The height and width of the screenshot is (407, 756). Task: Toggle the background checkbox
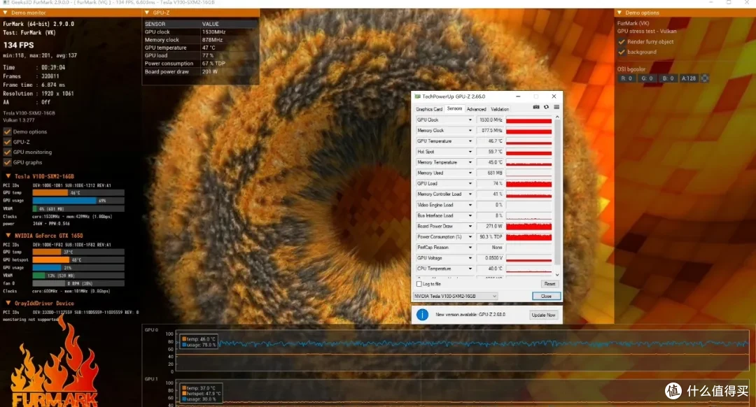point(622,52)
